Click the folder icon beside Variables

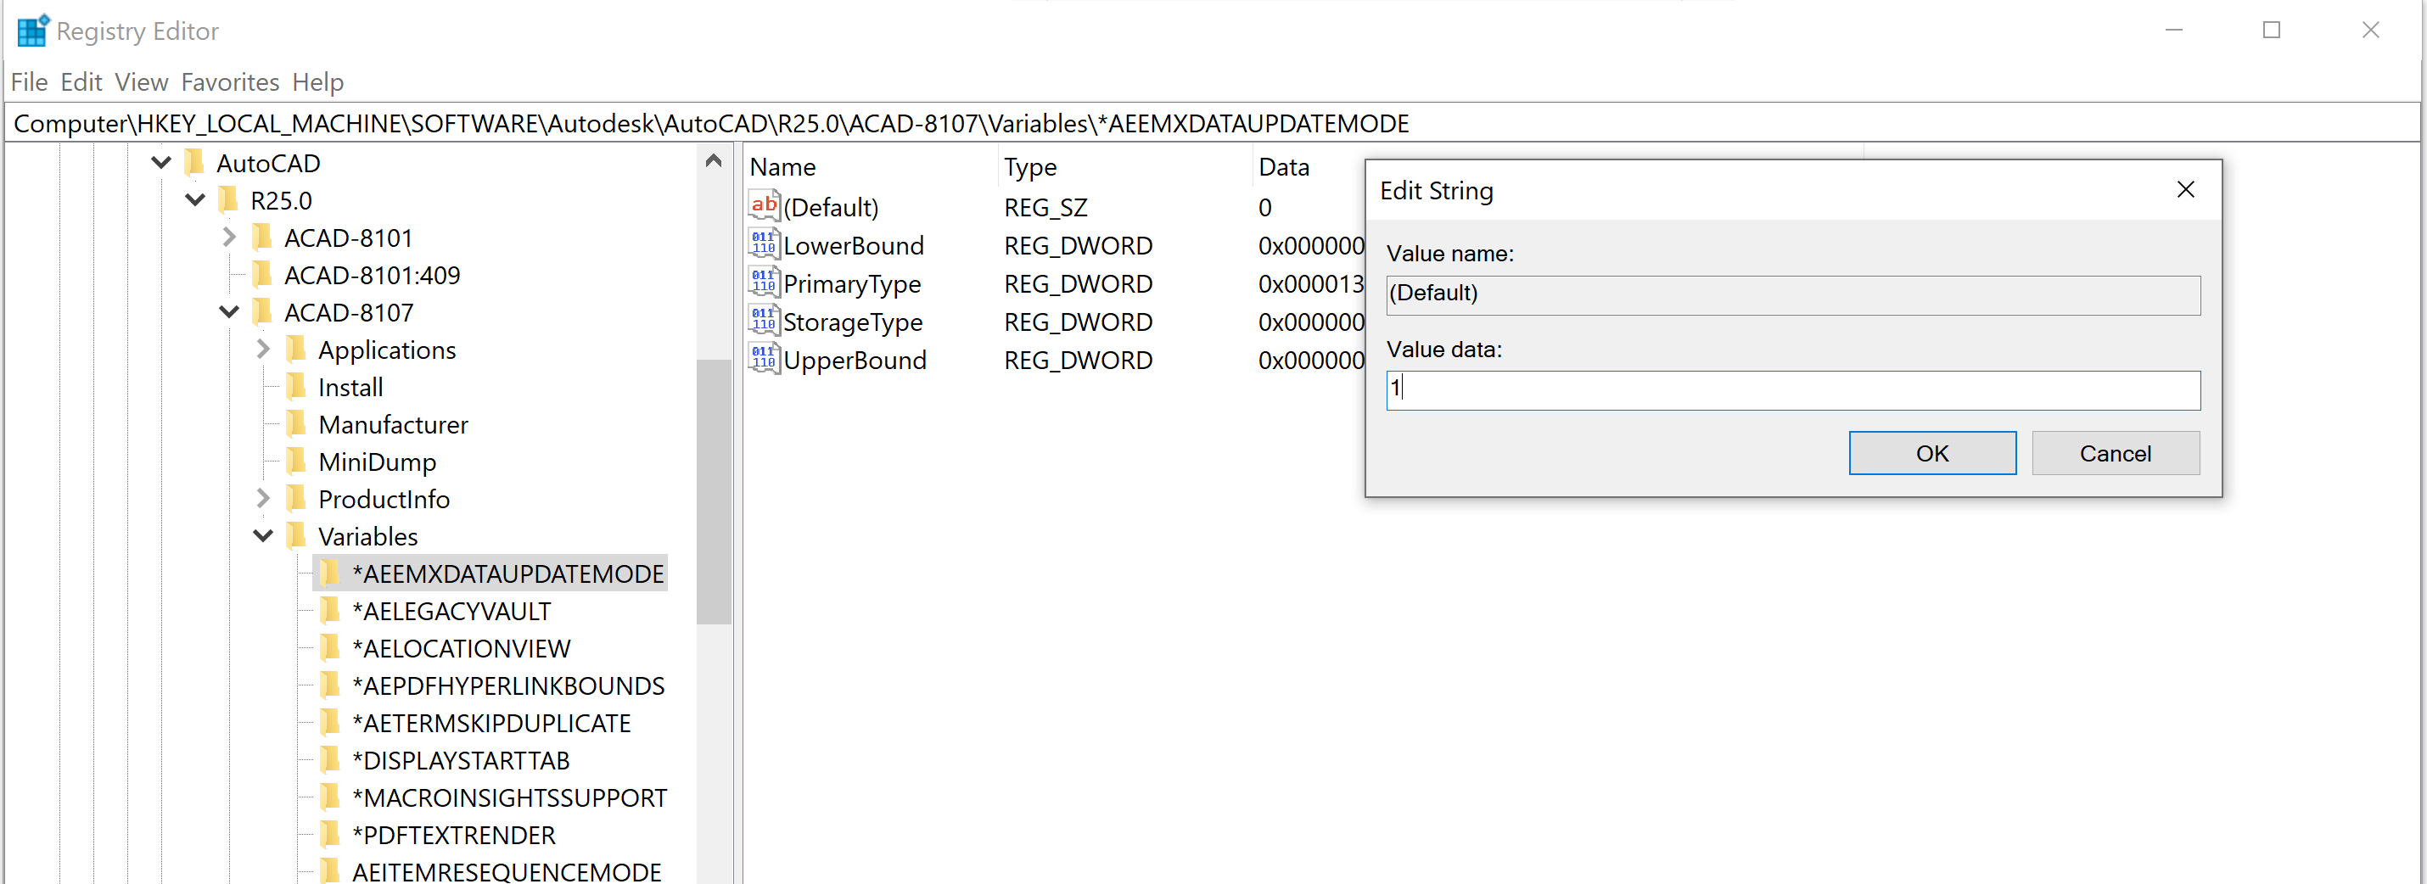[296, 535]
